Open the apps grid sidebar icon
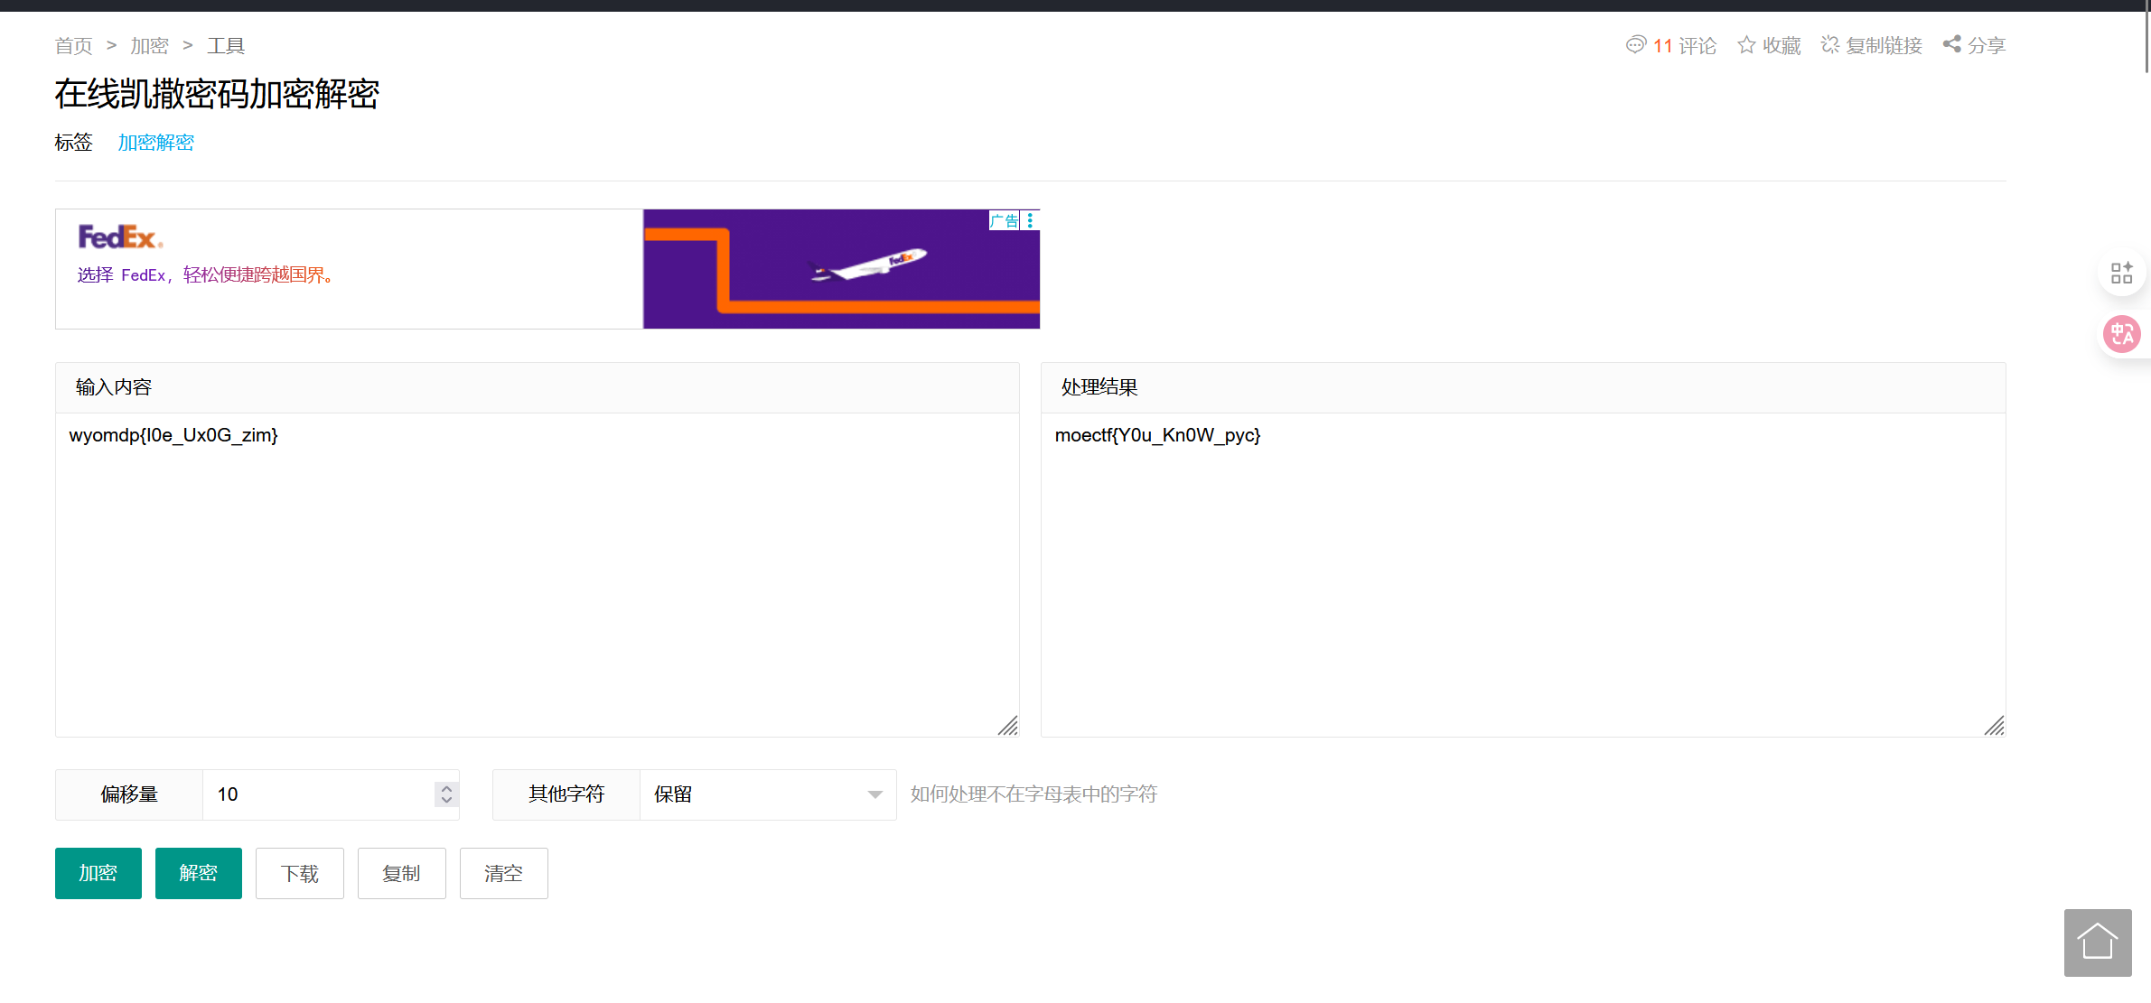The image size is (2151, 1003). click(2121, 273)
